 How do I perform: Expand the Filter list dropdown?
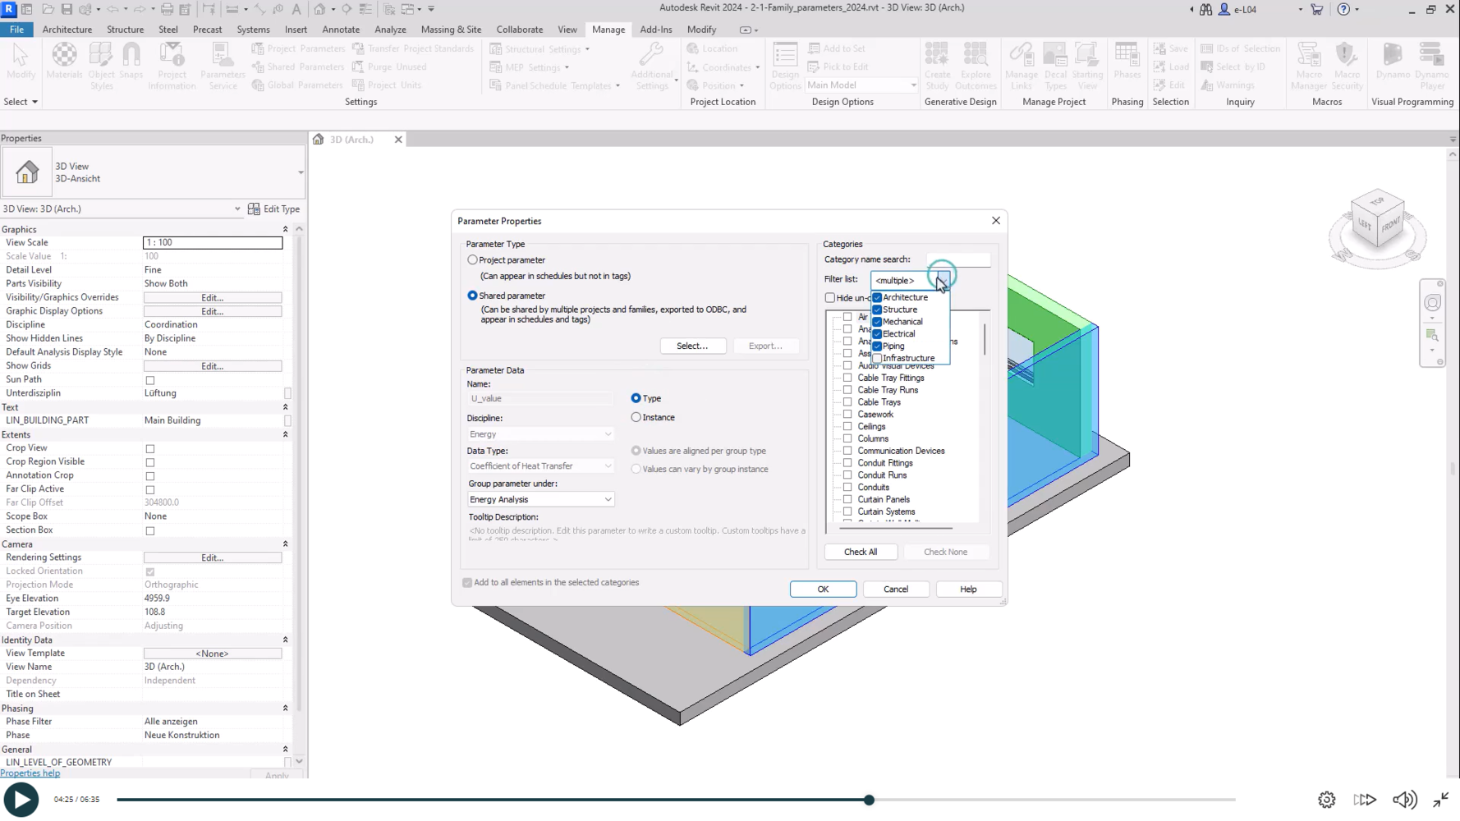click(942, 281)
